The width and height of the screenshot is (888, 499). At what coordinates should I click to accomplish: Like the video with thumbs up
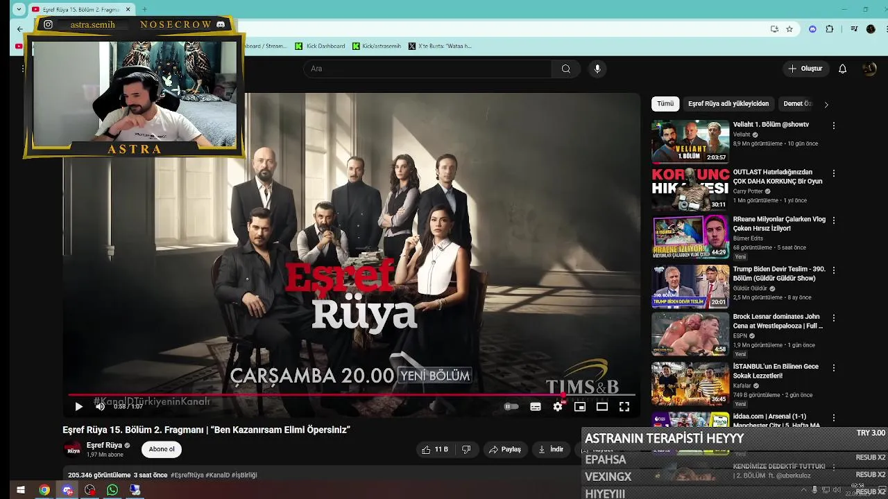[x=435, y=449]
